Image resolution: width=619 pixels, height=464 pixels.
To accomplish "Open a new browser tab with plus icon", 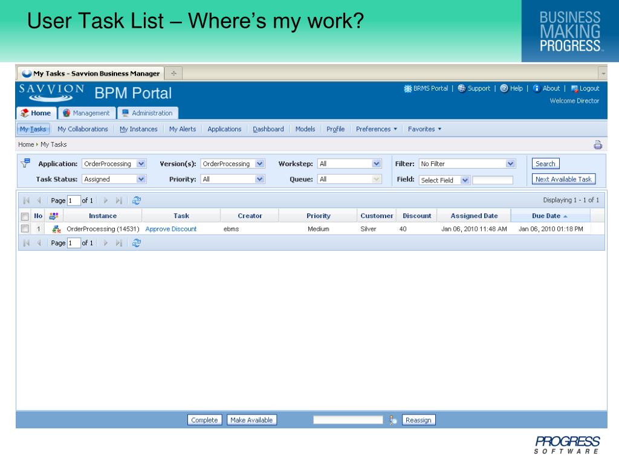I will click(x=173, y=73).
